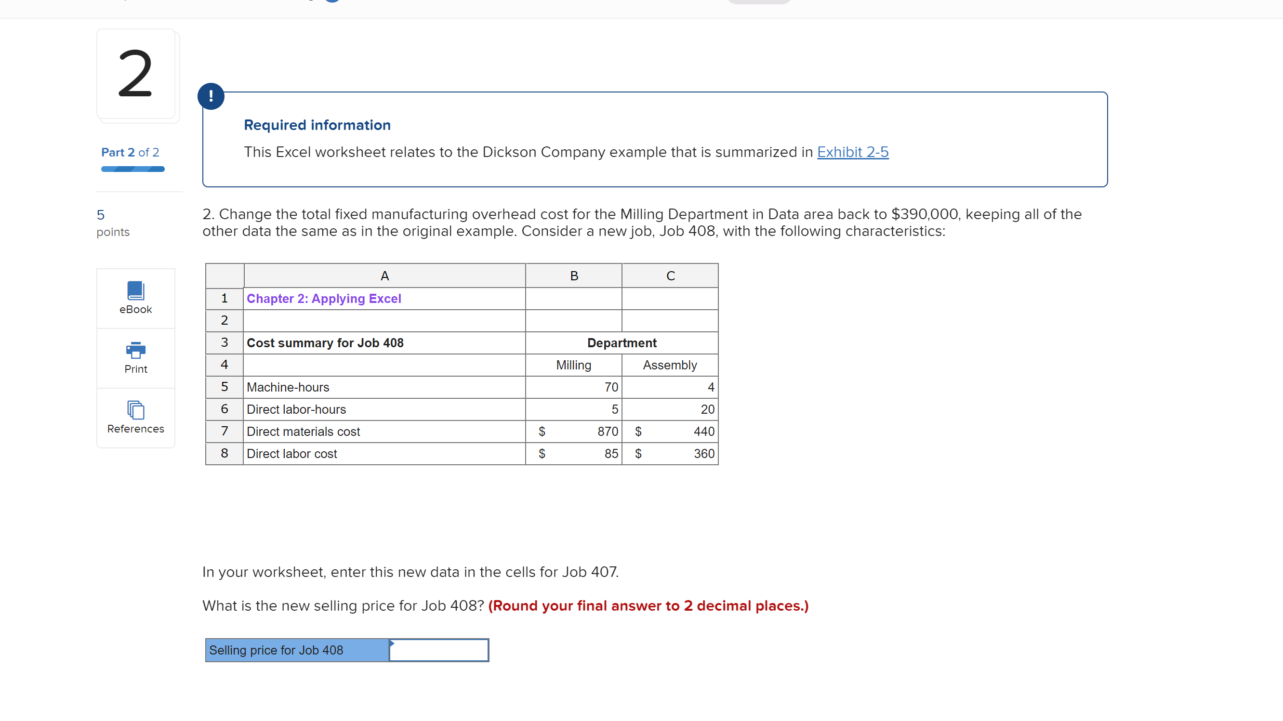The height and width of the screenshot is (721, 1283).
Task: Click the Direct materials cost cell
Action: pyautogui.click(x=304, y=431)
